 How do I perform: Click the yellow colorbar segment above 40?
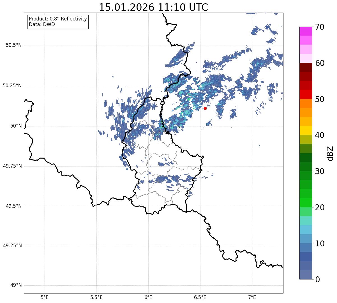tap(306, 130)
